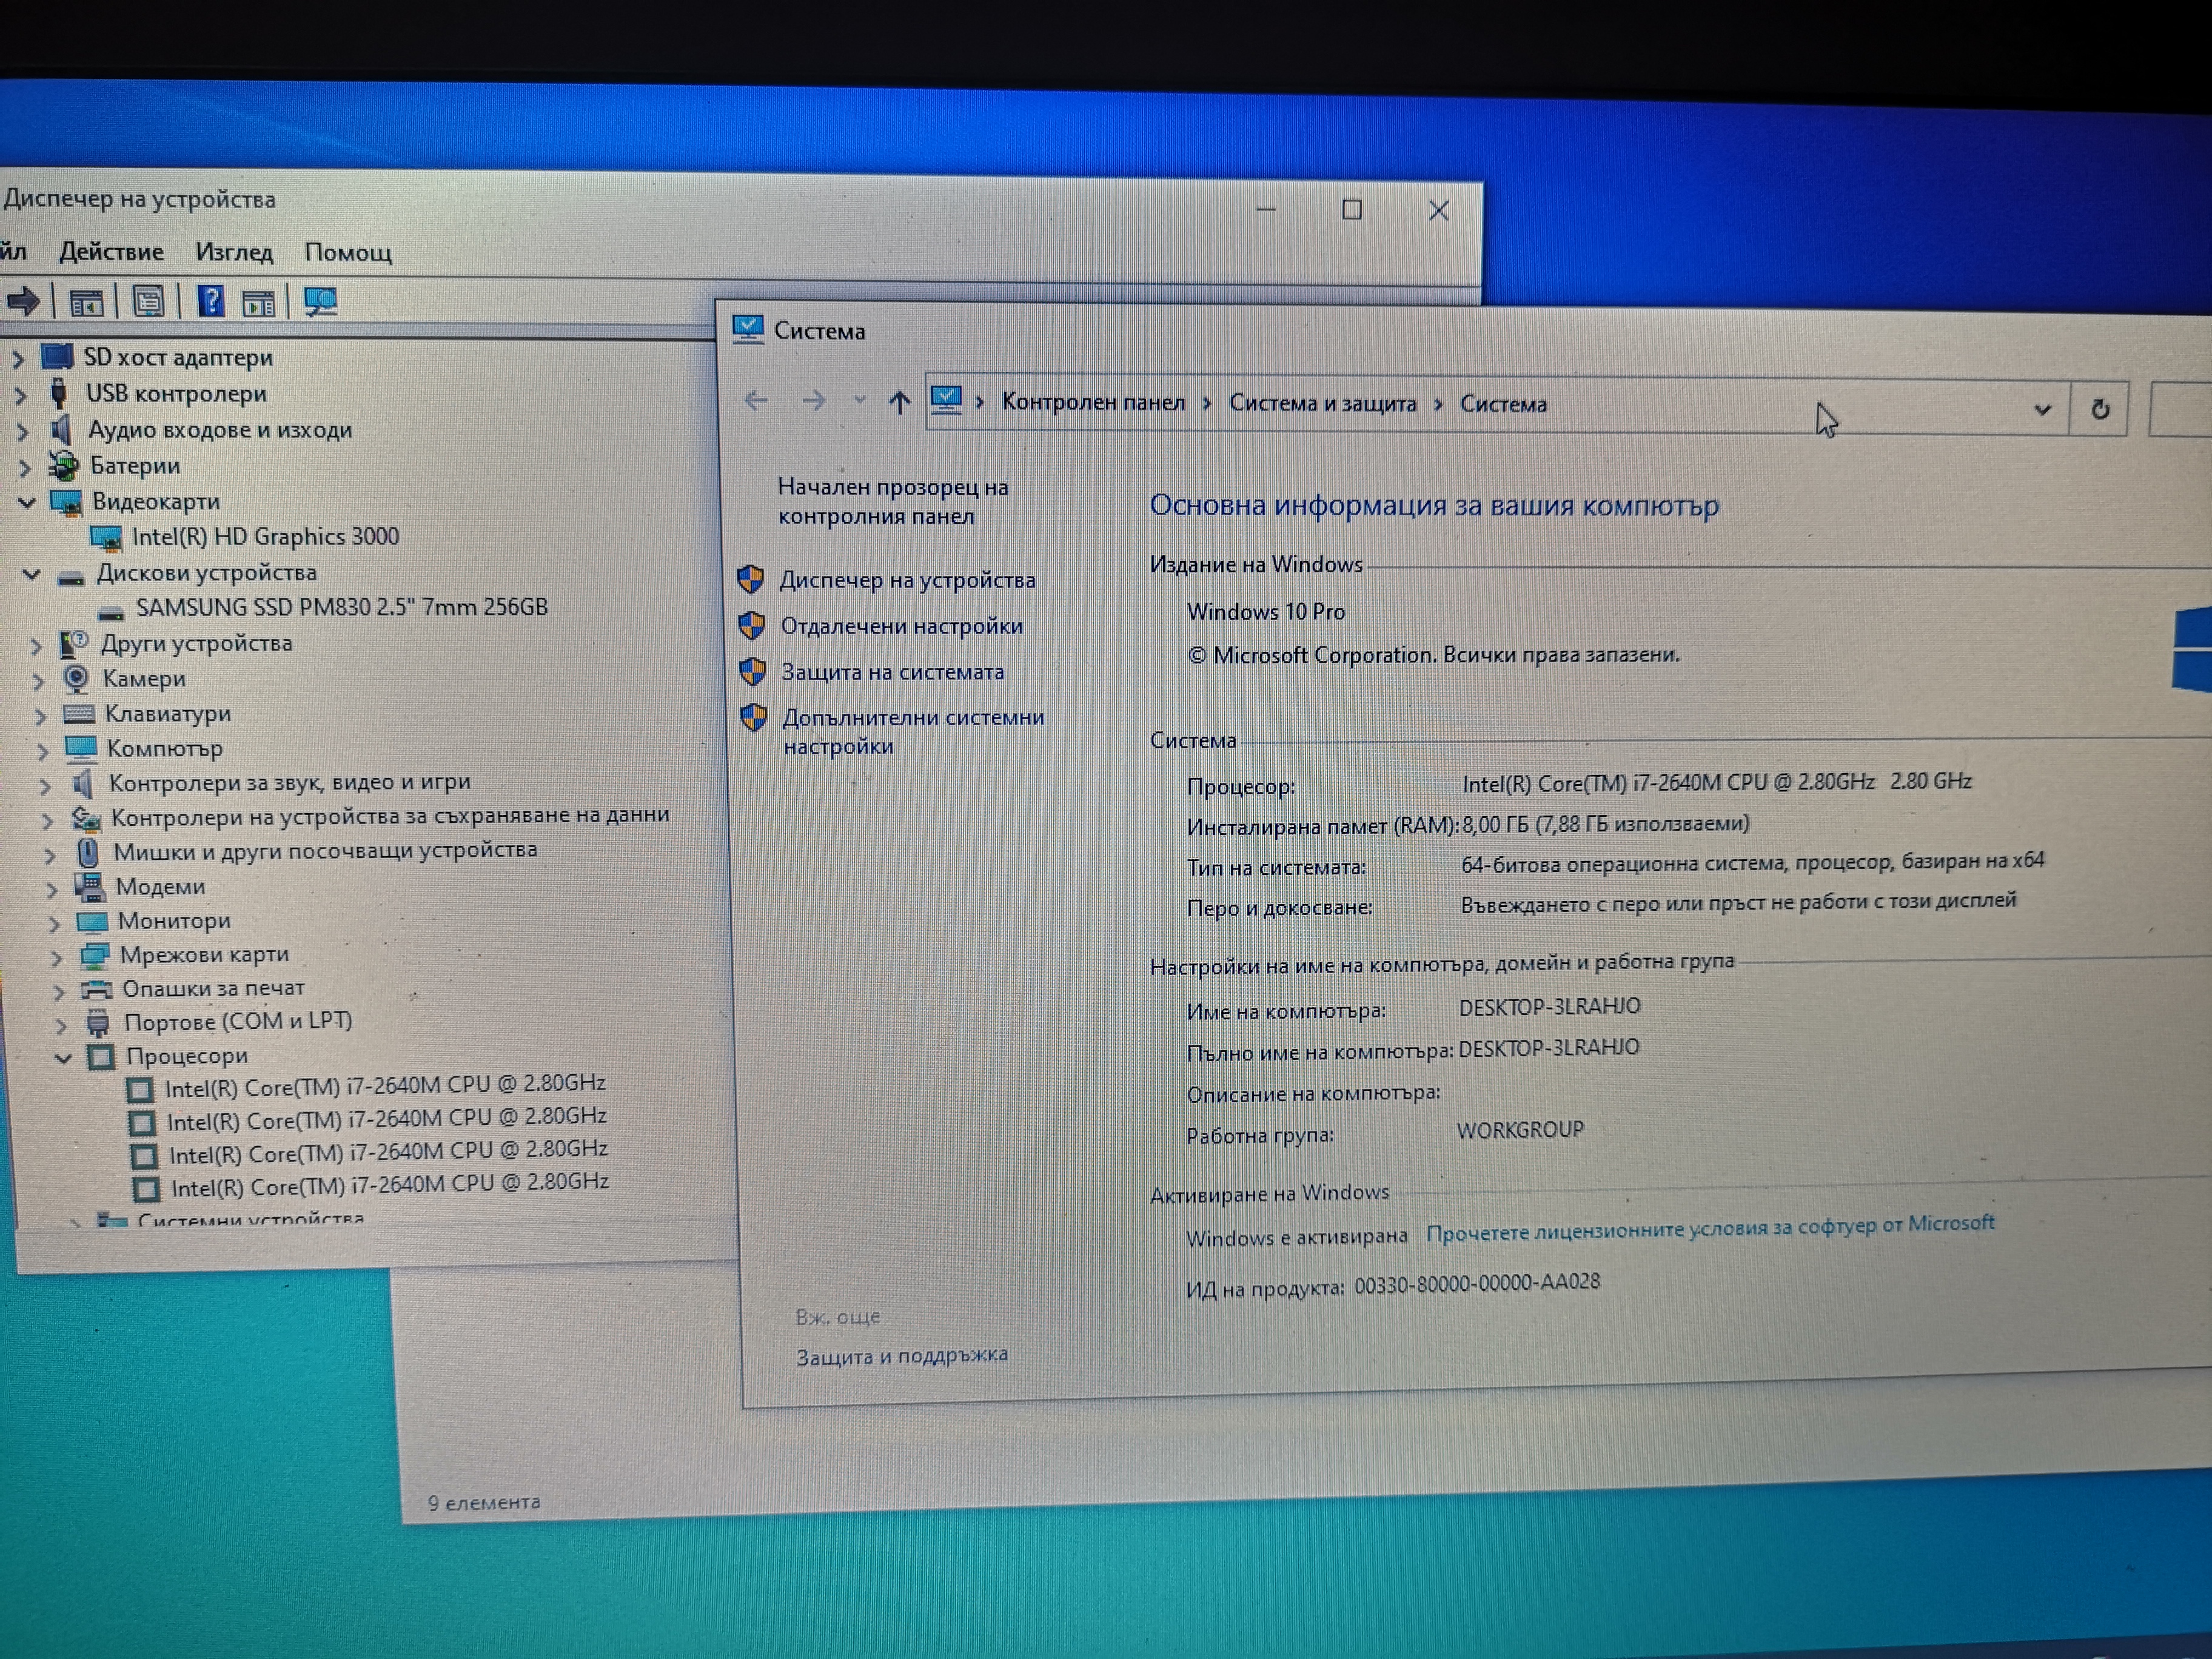2212x1659 pixels.
Task: Click the blue Help question mark icon
Action: coord(211,300)
